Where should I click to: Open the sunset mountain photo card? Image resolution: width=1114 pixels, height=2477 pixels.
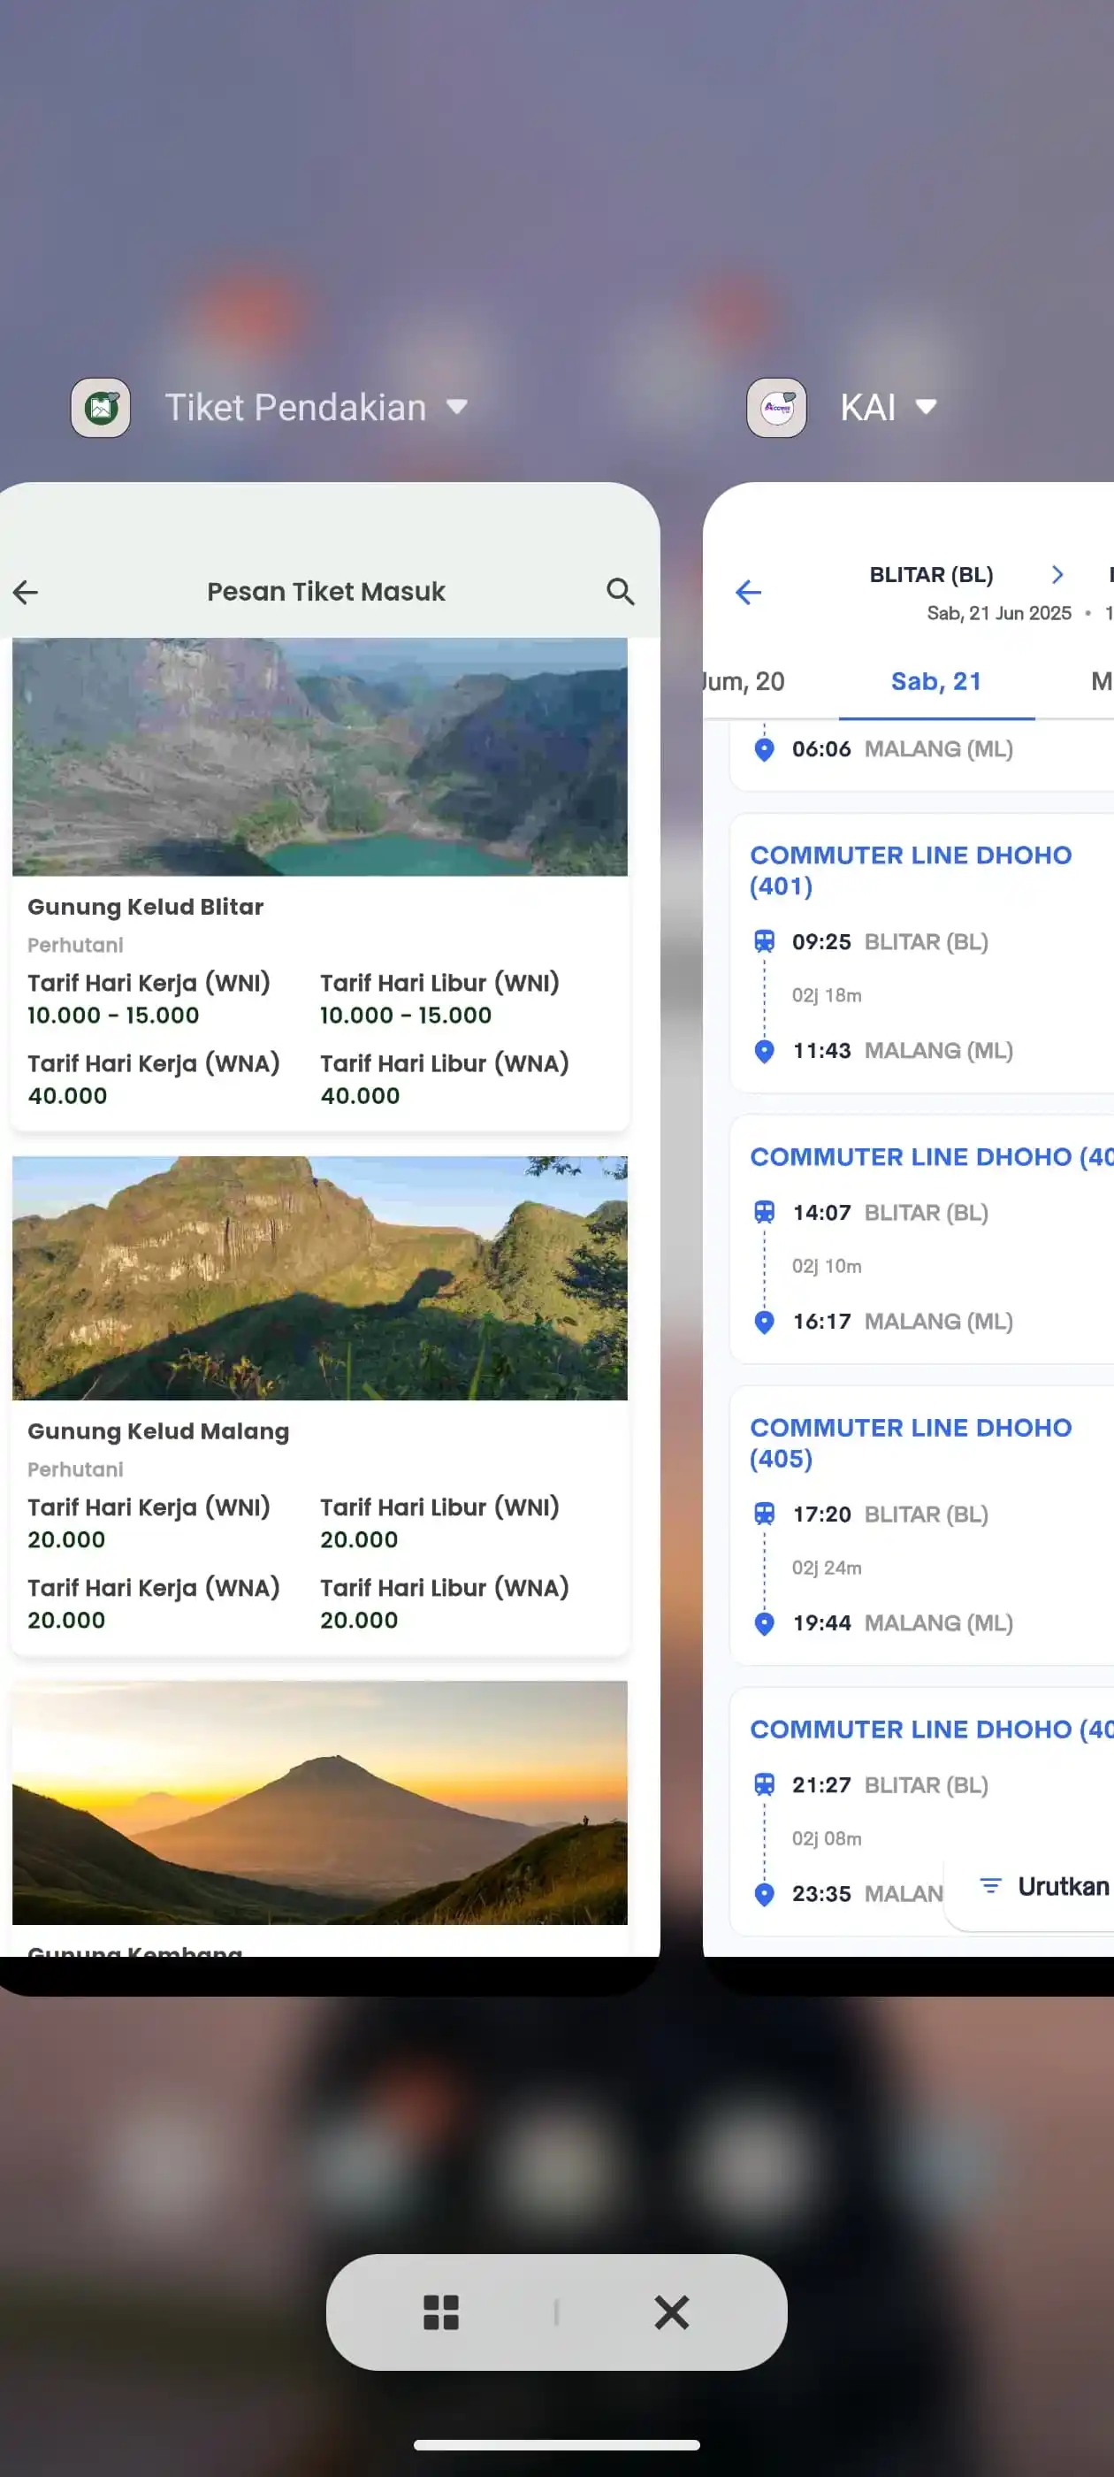point(319,1802)
